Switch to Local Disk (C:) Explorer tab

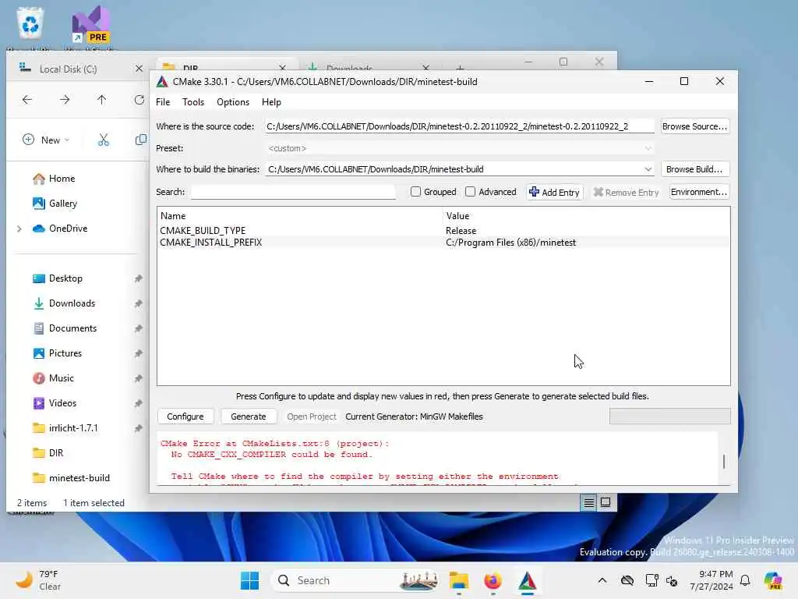pyautogui.click(x=69, y=69)
